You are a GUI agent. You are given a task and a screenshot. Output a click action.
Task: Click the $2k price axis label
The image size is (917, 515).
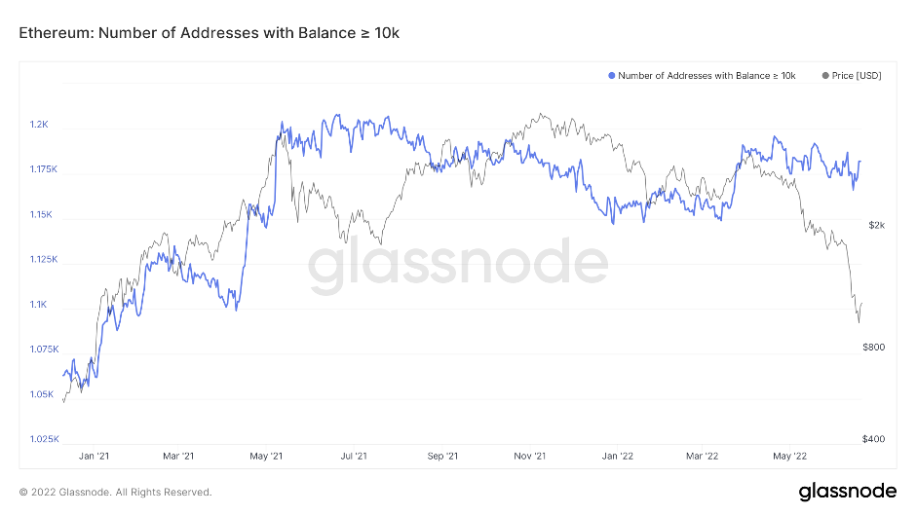[x=877, y=225]
